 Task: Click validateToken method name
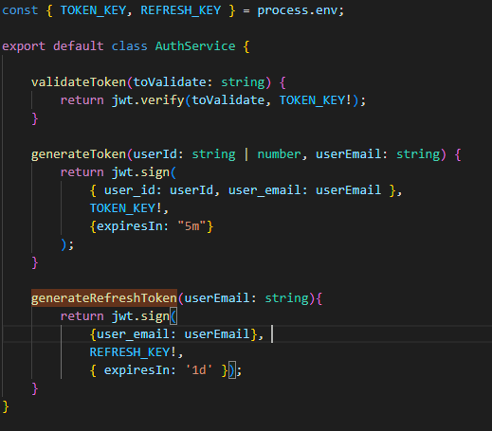[79, 82]
